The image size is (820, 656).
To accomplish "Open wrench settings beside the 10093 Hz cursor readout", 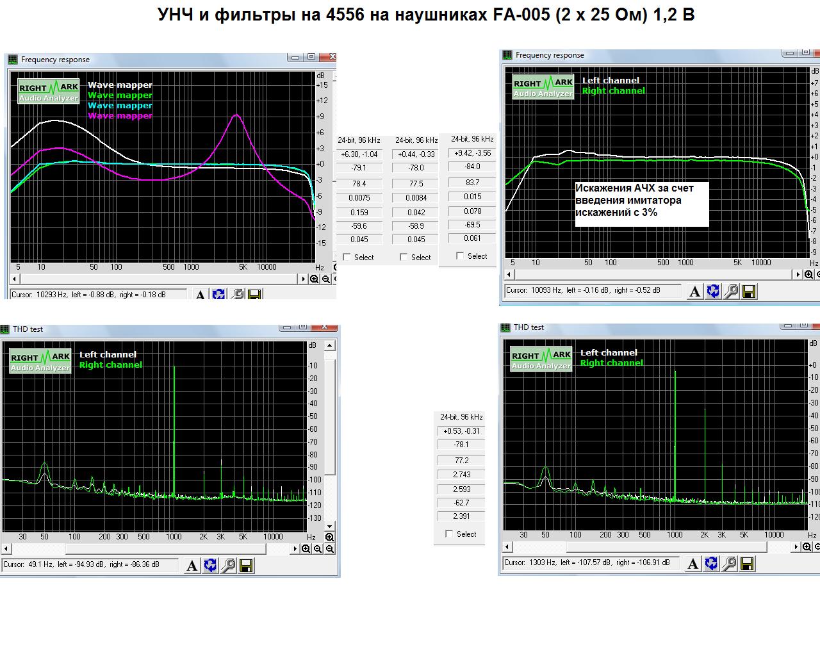I will click(x=731, y=291).
